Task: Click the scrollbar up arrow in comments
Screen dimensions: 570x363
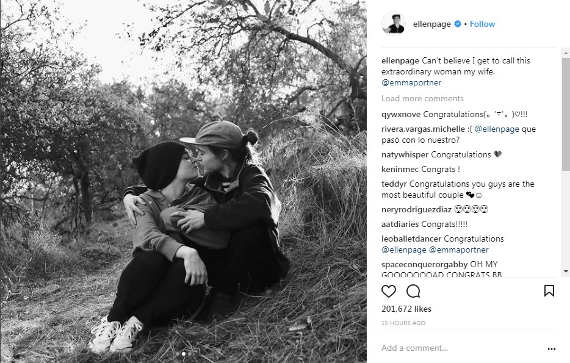Action: (x=566, y=53)
